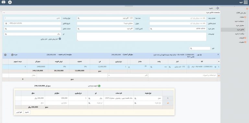The image size is (249, 123).
Task: Click the ارزش افزوده cell value 9%
Action: click(x=59, y=67)
